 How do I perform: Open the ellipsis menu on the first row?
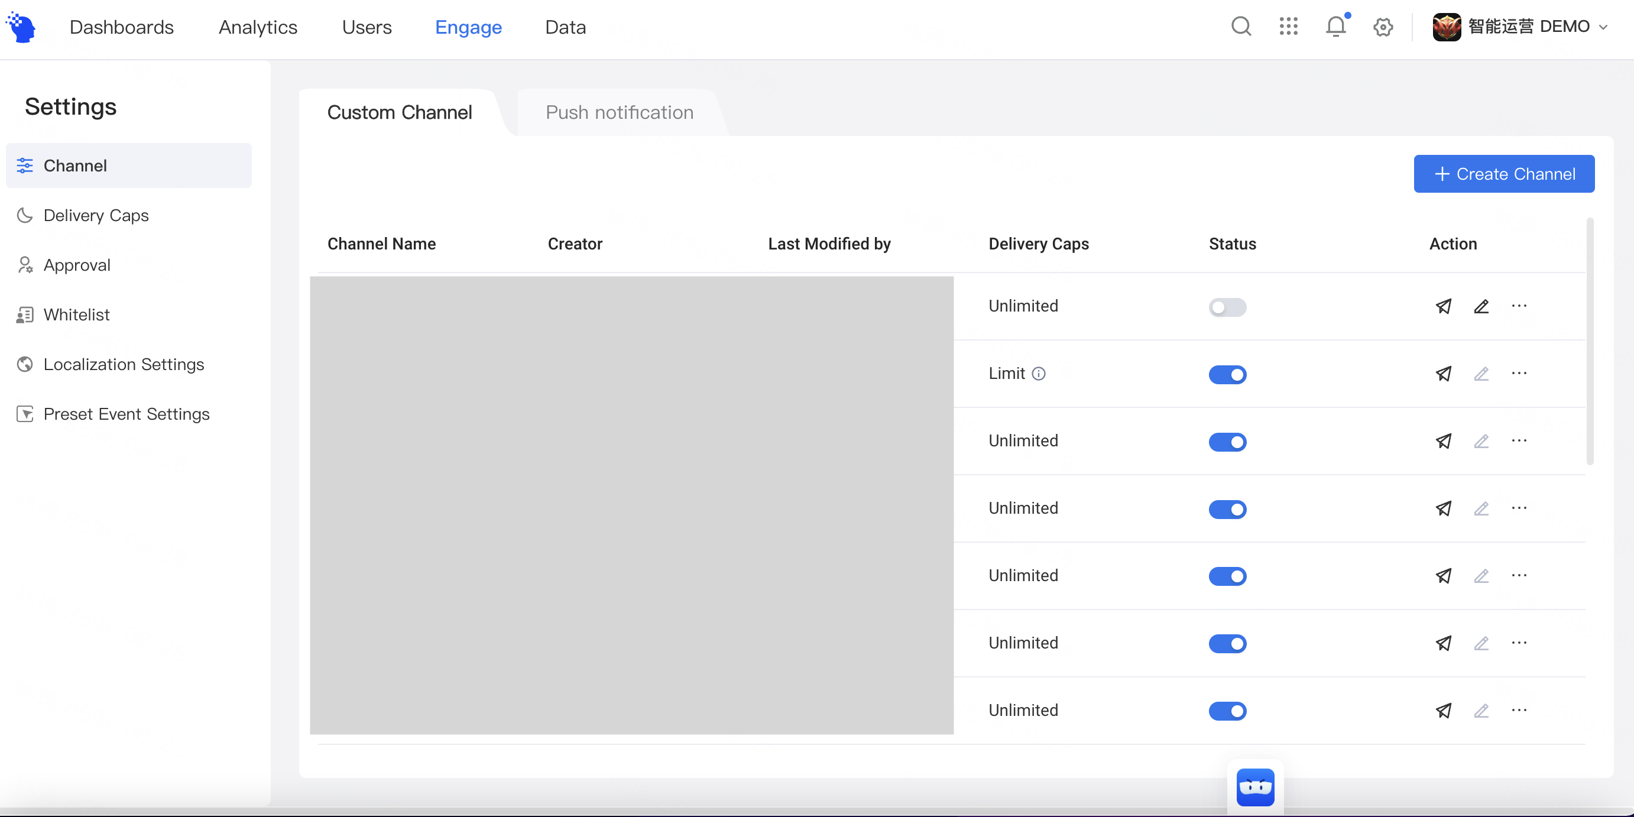tap(1520, 306)
